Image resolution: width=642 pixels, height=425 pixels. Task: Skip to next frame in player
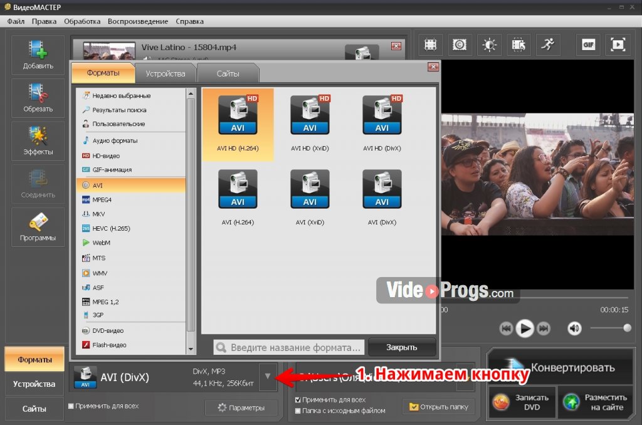[x=544, y=328]
